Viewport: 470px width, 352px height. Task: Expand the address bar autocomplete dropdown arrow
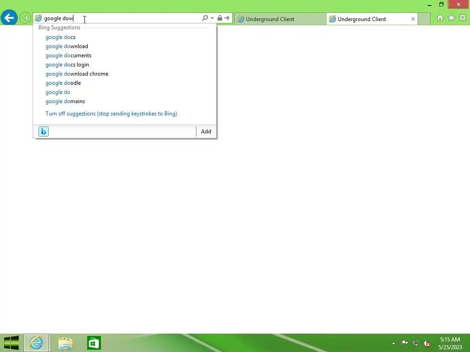pos(212,18)
